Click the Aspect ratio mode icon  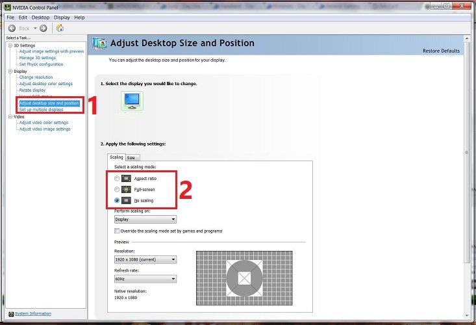pyautogui.click(x=126, y=178)
